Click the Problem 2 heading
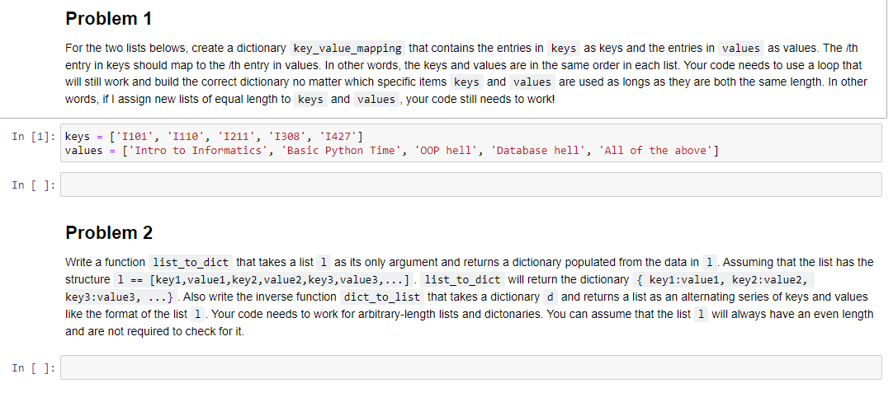 pyautogui.click(x=109, y=232)
